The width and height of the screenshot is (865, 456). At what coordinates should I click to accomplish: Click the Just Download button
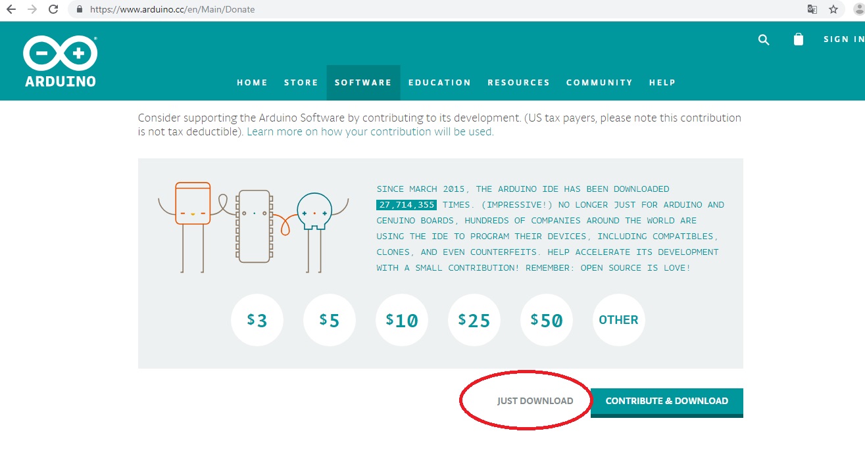click(x=535, y=401)
